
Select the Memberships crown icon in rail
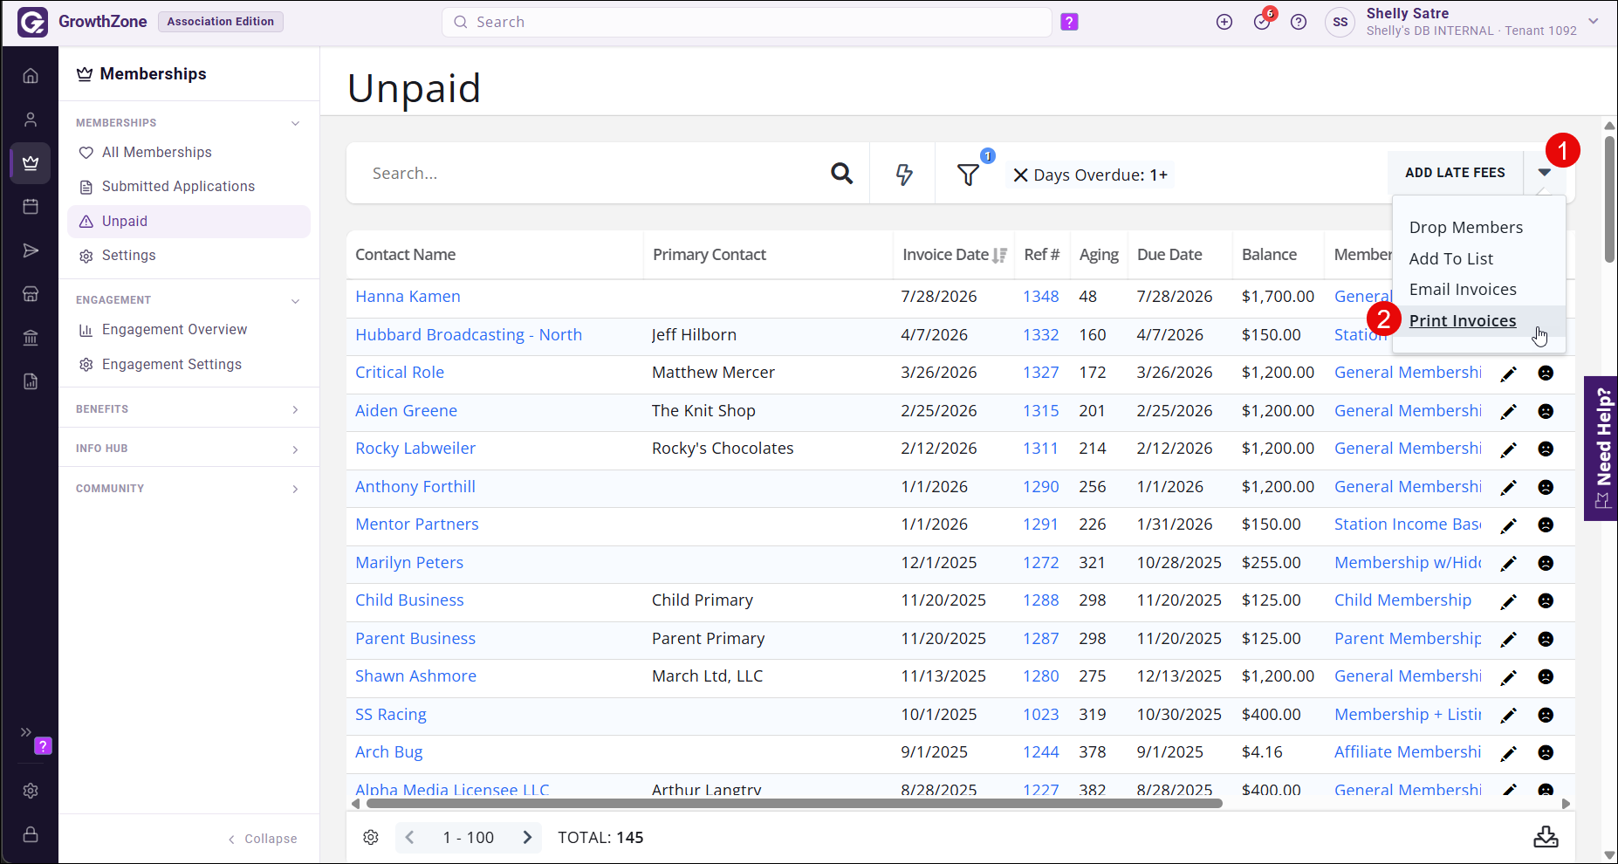[x=31, y=163]
